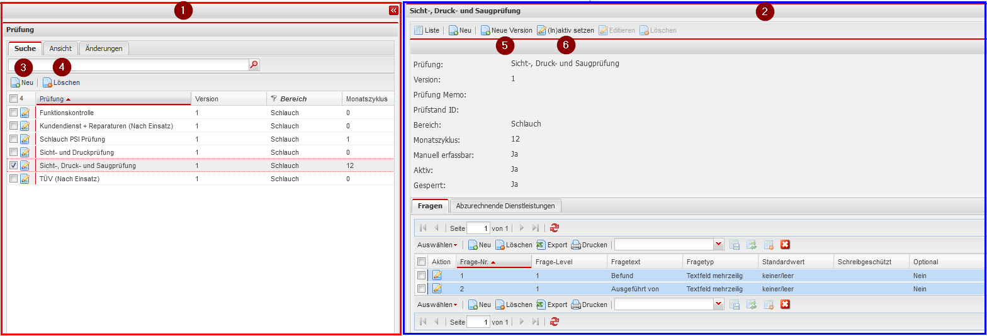Screen dimensions: 987x336
Task: Open the upper Auswählen dropdown menu
Action: [x=437, y=245]
